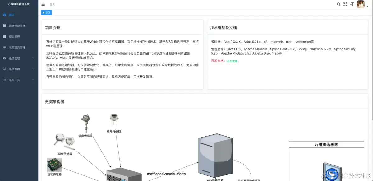Click the monitor icon beside 系统监控

click(4, 69)
